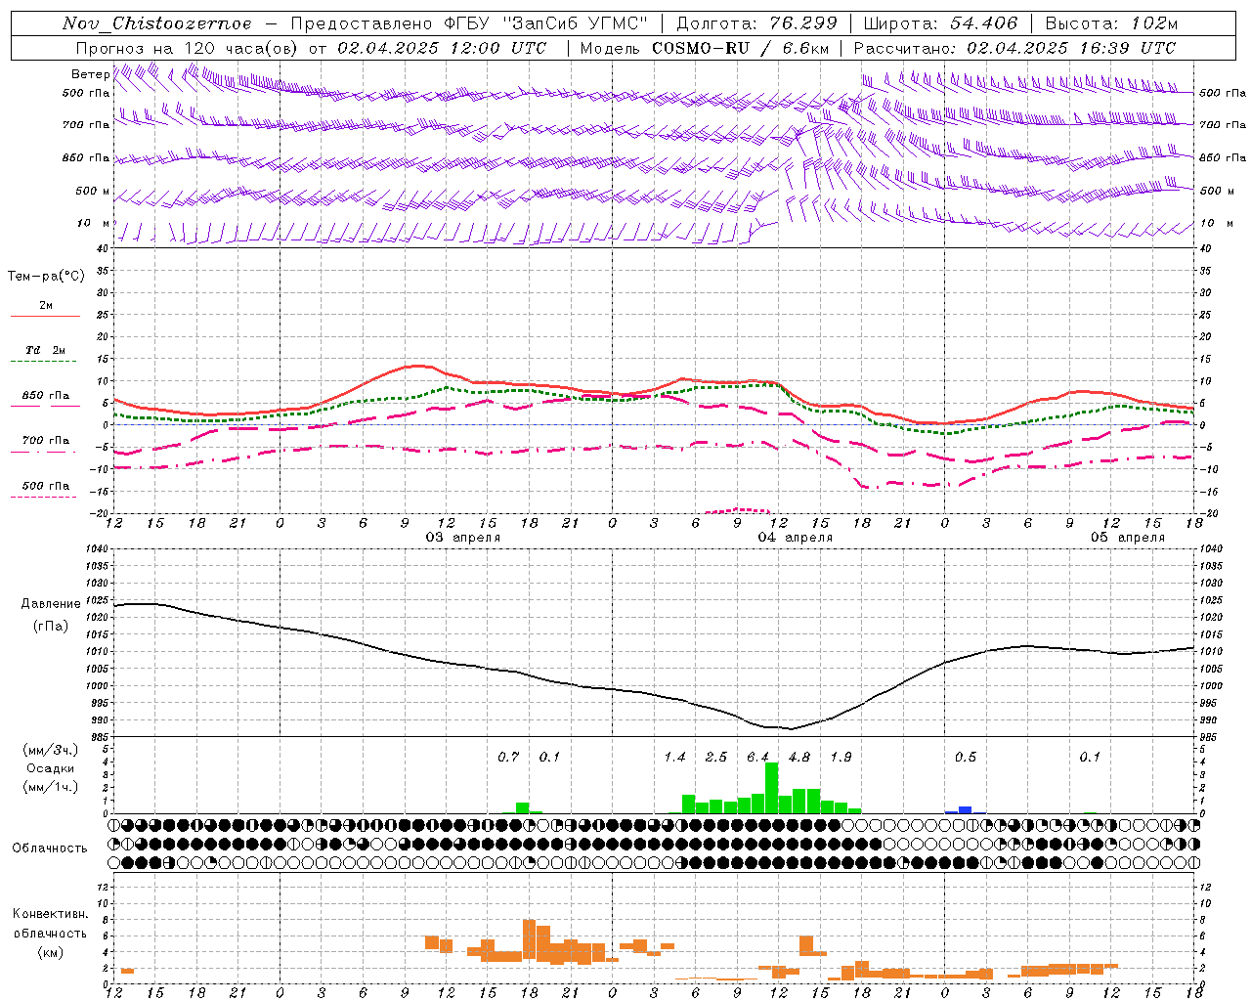Click the pink dashed swatch under '850 гПа' legend

(x=45, y=407)
